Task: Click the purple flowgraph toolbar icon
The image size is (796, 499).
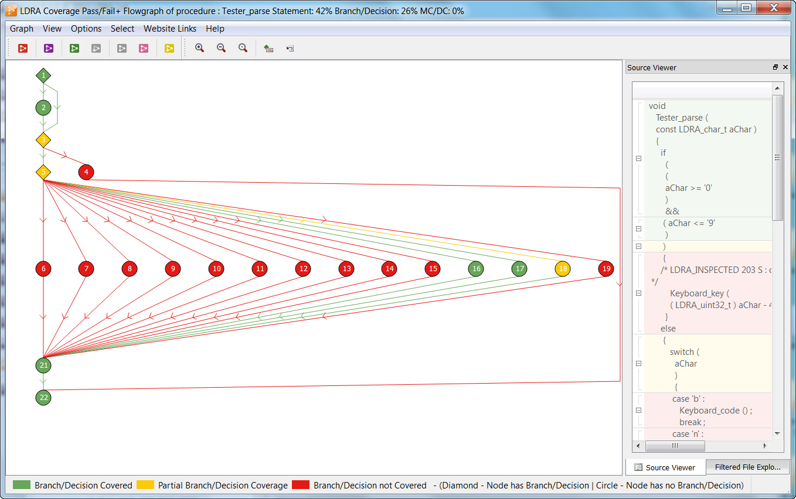Action: tap(49, 49)
